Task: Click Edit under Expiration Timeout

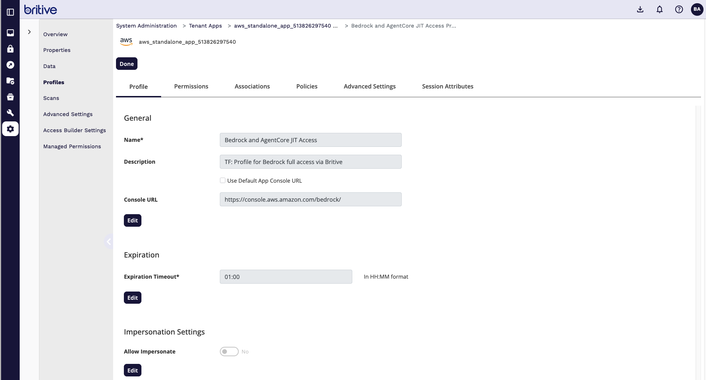Action: click(x=132, y=298)
